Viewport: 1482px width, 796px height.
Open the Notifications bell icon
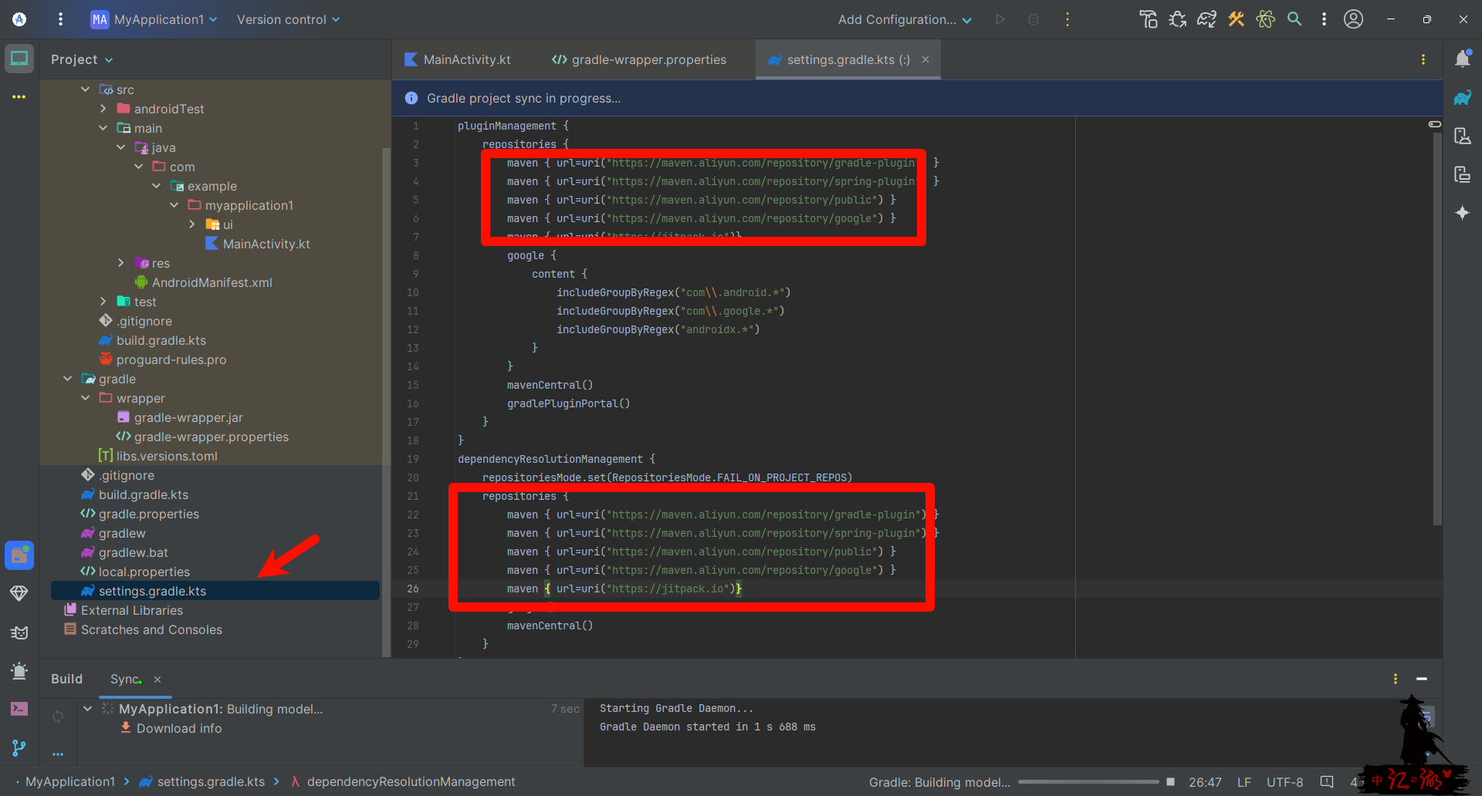1462,59
